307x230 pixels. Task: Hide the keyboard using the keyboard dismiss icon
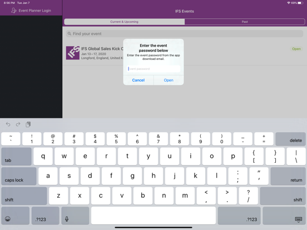tap(299, 219)
